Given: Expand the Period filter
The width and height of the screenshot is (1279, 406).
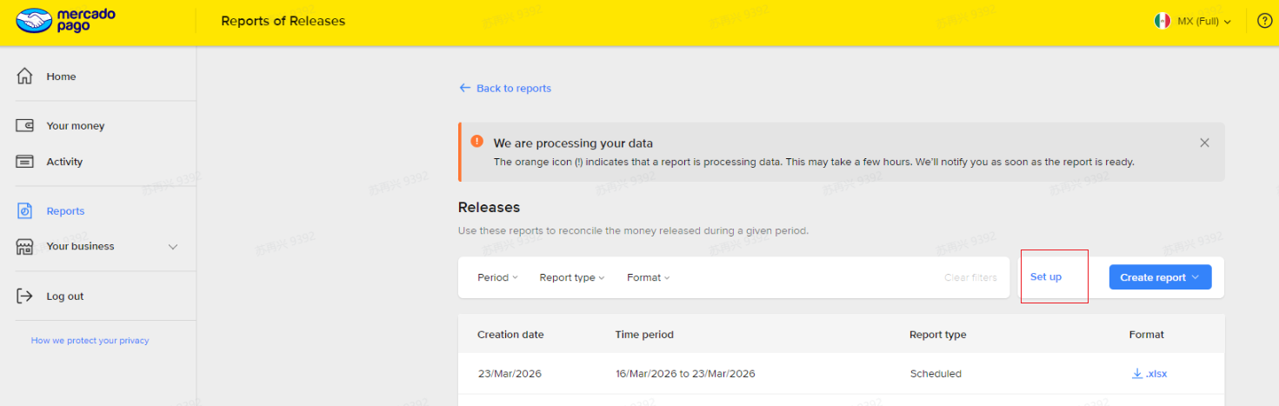Looking at the screenshot, I should 497,277.
